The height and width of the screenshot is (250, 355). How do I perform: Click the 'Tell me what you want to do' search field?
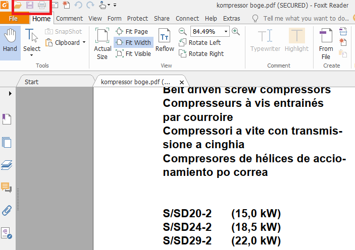pos(306,19)
